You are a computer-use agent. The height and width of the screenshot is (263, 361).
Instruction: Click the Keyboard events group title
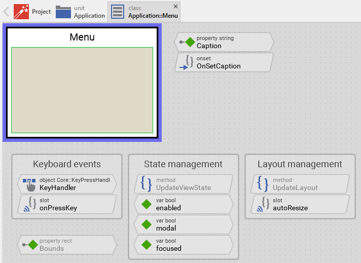[x=67, y=164]
